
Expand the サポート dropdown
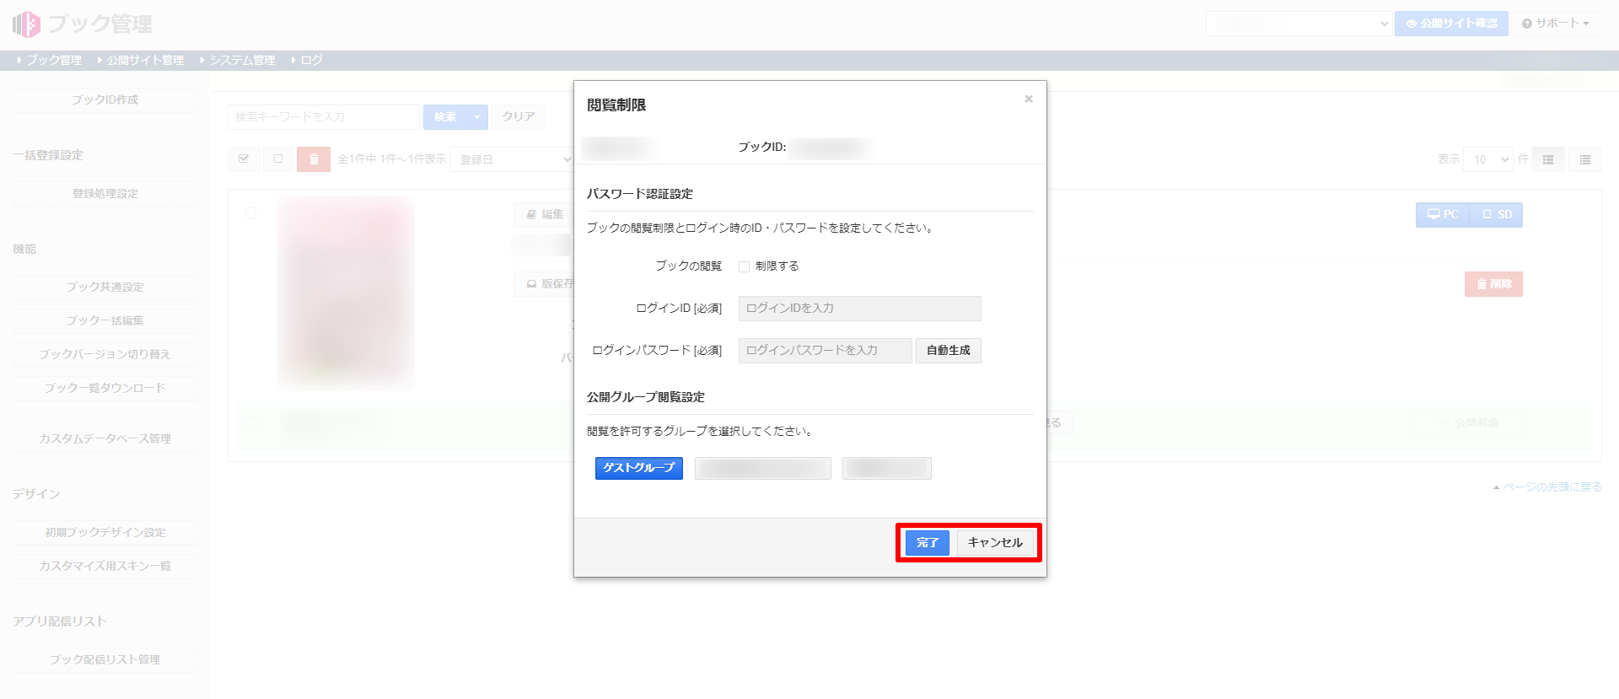click(x=1556, y=24)
